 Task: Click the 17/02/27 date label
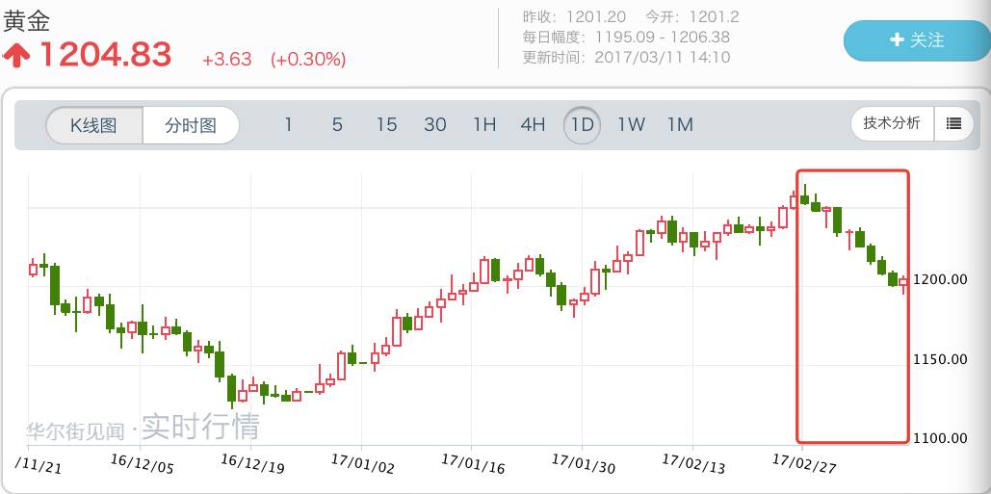pos(804,464)
